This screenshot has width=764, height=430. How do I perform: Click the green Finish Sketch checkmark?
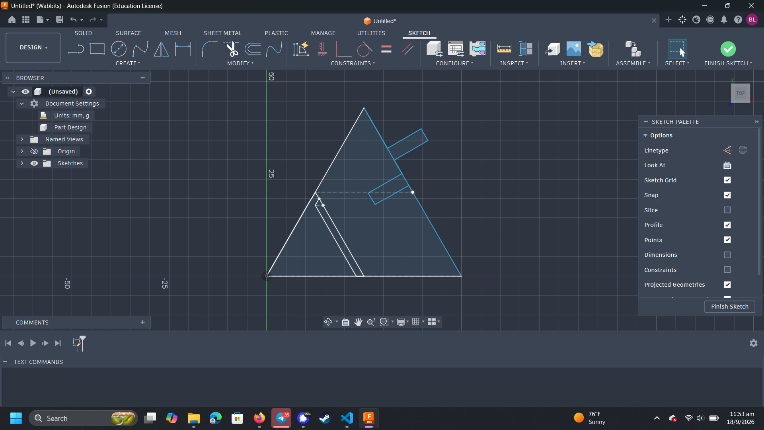(728, 49)
